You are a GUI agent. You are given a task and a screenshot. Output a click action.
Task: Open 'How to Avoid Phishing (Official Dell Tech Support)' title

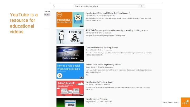click(108, 13)
